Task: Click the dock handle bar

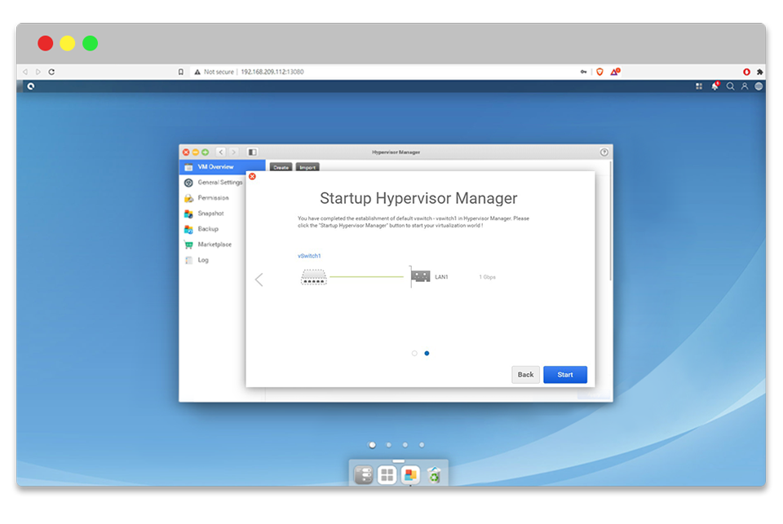Action: click(399, 461)
